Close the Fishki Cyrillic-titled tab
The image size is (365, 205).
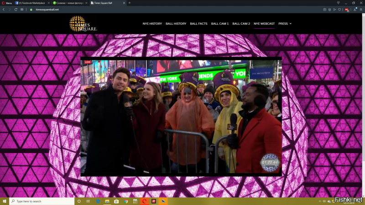[86, 3]
